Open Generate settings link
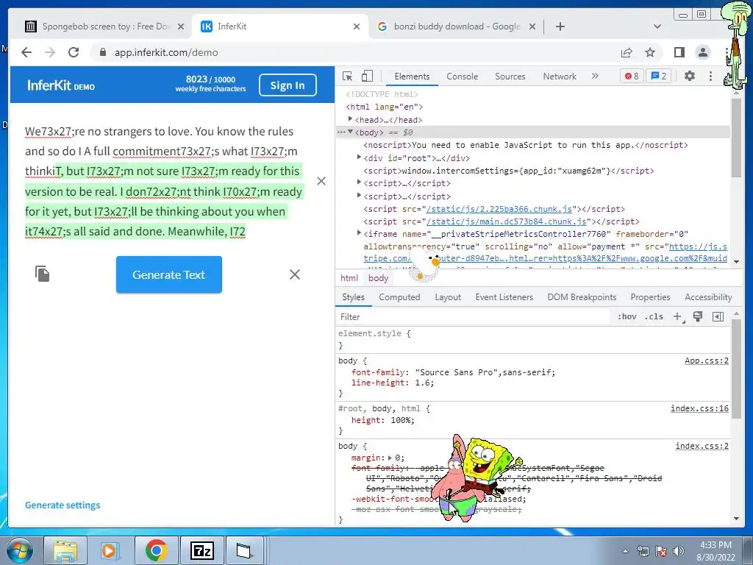The image size is (753, 565). click(x=63, y=505)
